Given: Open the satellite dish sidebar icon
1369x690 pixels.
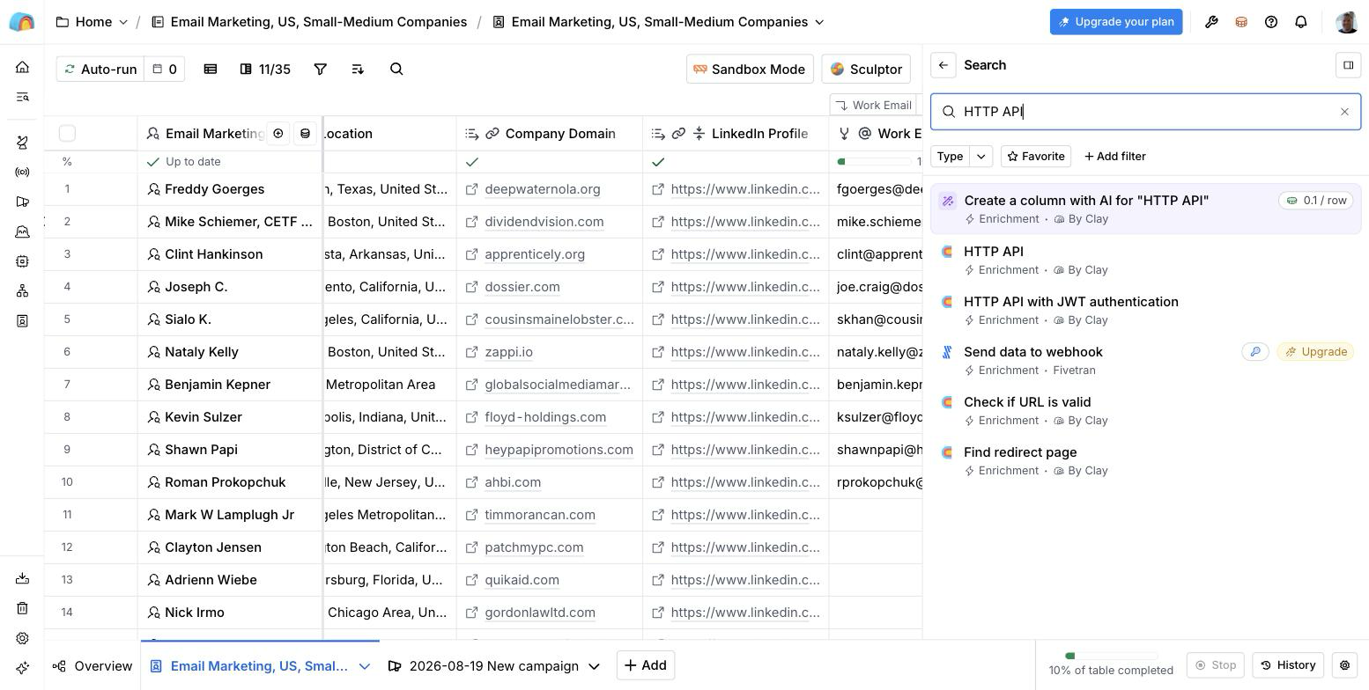Looking at the screenshot, I should [x=23, y=143].
